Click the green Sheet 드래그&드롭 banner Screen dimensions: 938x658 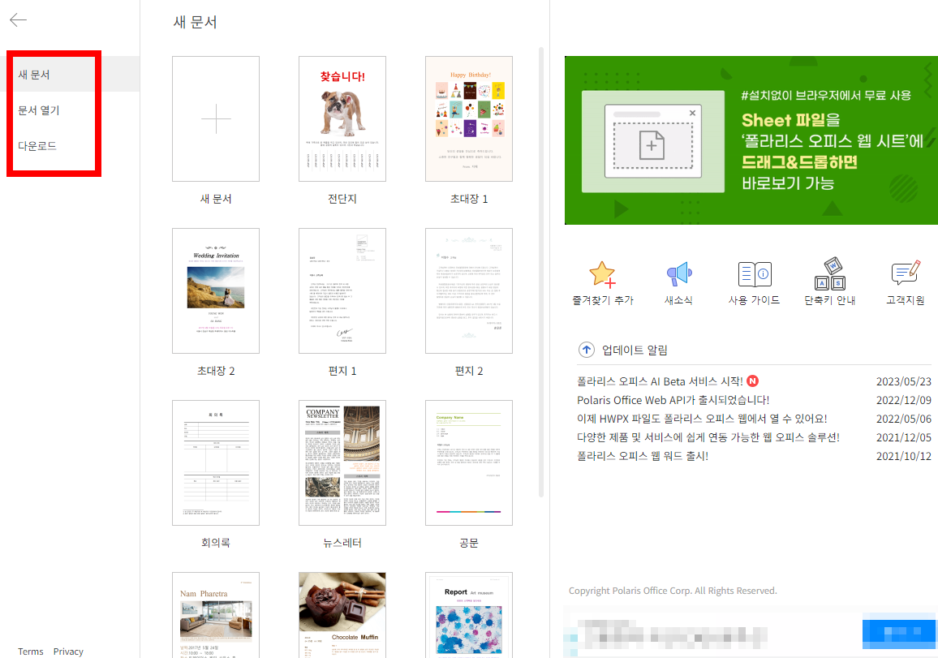click(x=751, y=140)
